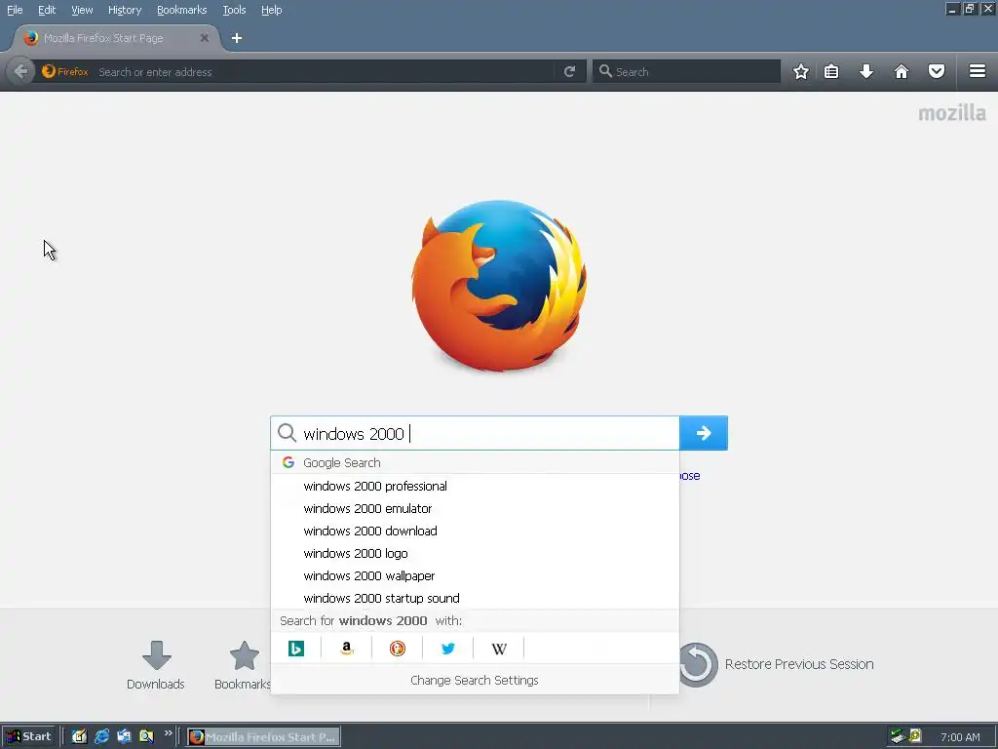
Task: Bookmark this page with the star icon
Action: coord(801,71)
